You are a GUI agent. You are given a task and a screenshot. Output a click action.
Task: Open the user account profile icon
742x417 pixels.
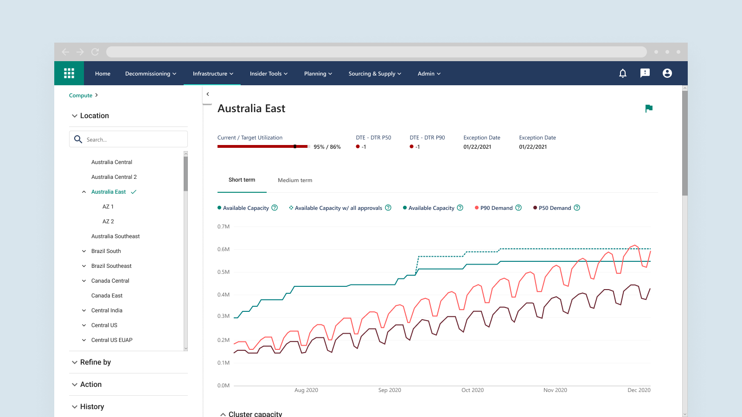point(667,73)
